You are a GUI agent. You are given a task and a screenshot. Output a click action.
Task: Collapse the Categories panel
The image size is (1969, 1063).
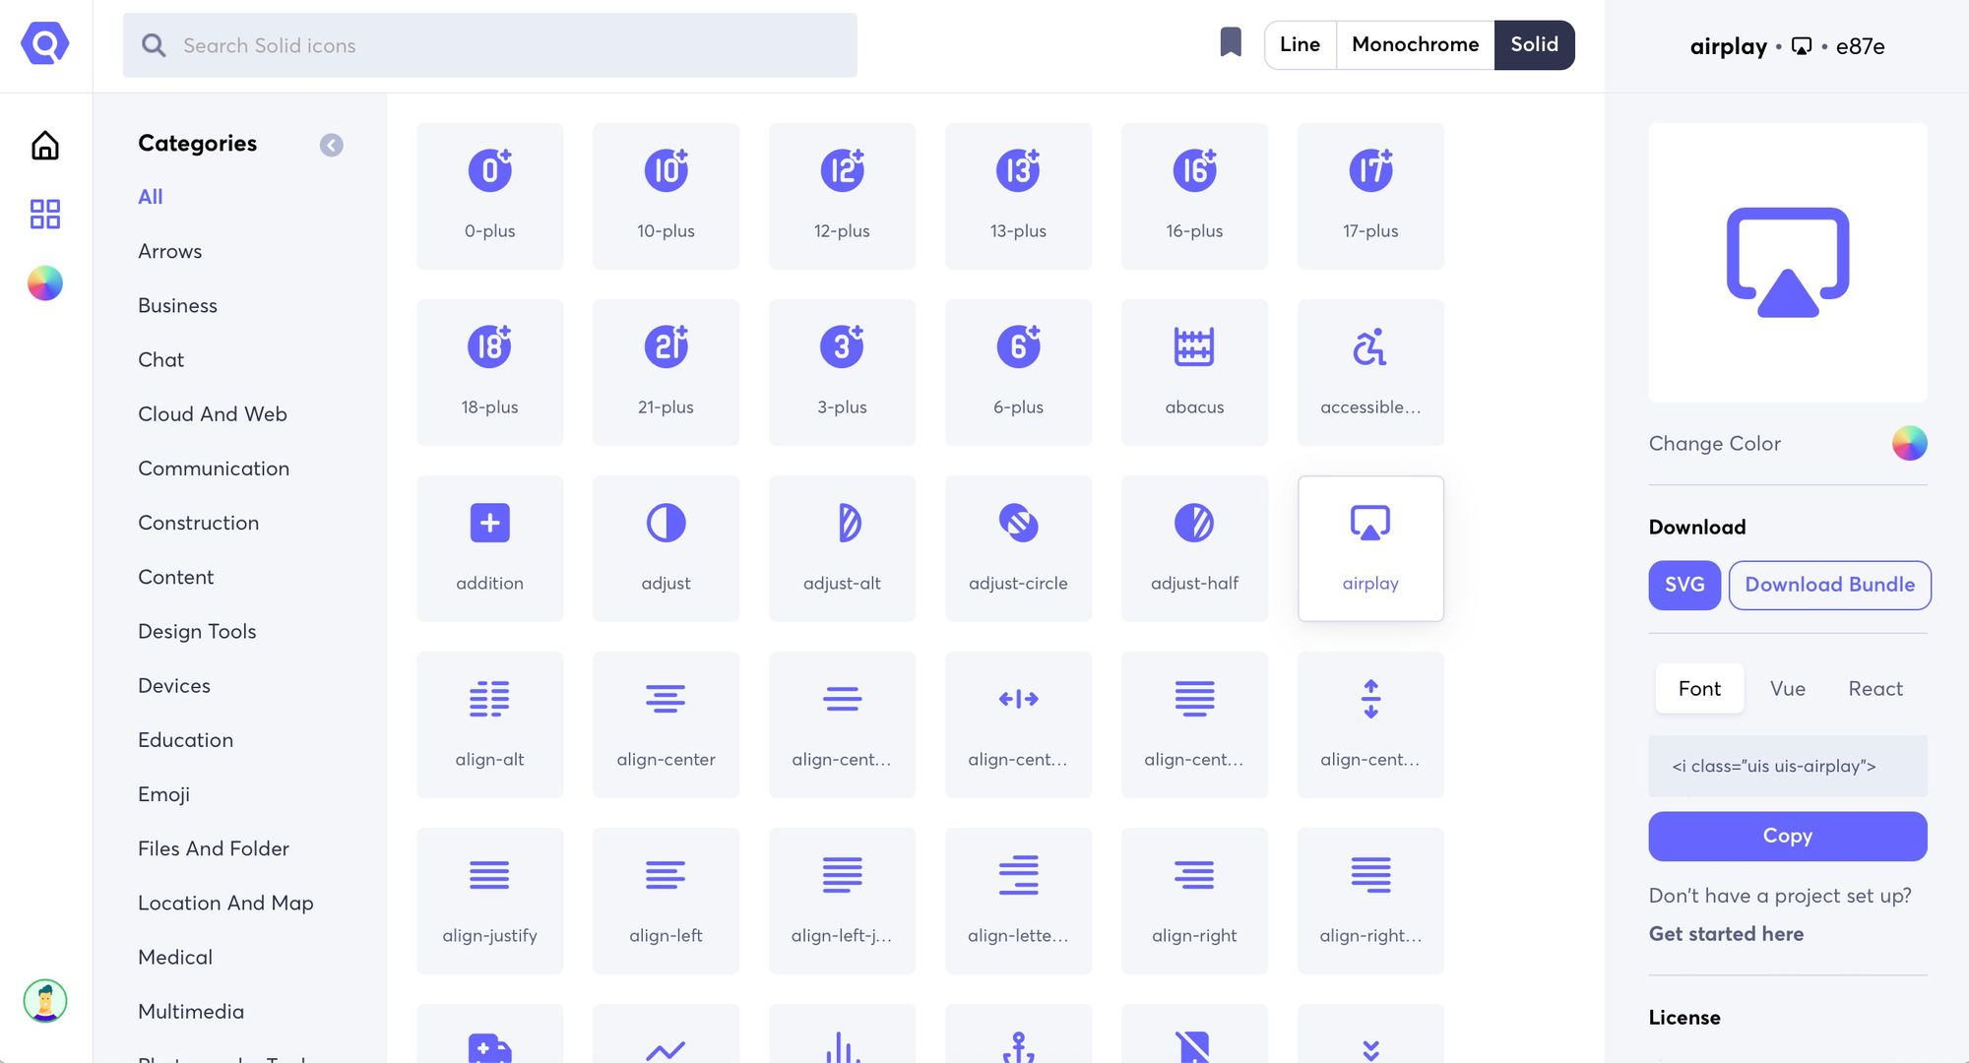pos(332,145)
